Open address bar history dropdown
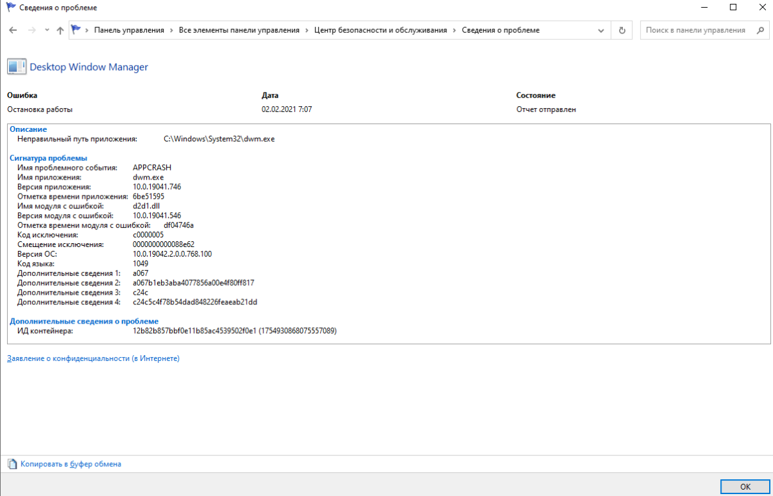This screenshot has width=773, height=496. [x=602, y=30]
